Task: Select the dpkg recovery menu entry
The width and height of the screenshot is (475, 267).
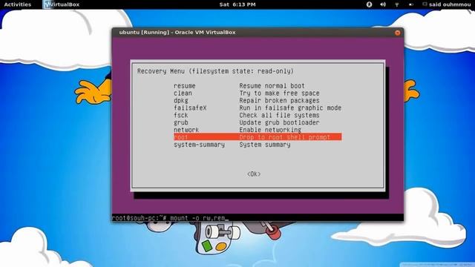Action: tap(181, 101)
